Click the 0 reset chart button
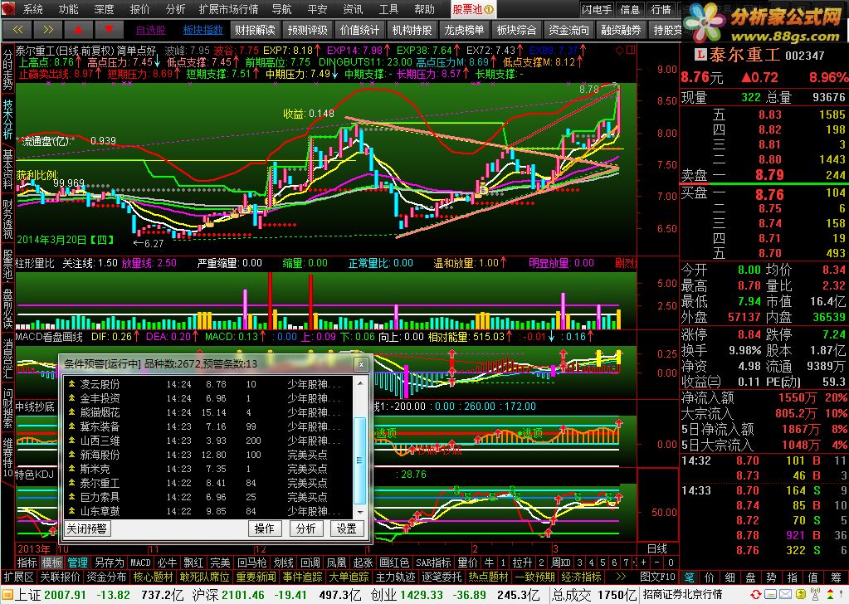This screenshot has width=849, height=604. click(x=671, y=563)
